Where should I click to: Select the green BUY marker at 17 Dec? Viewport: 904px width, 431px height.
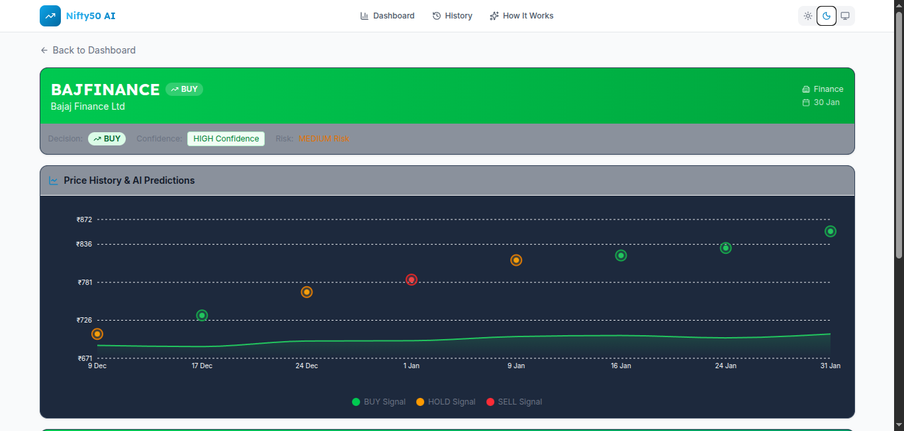click(202, 315)
